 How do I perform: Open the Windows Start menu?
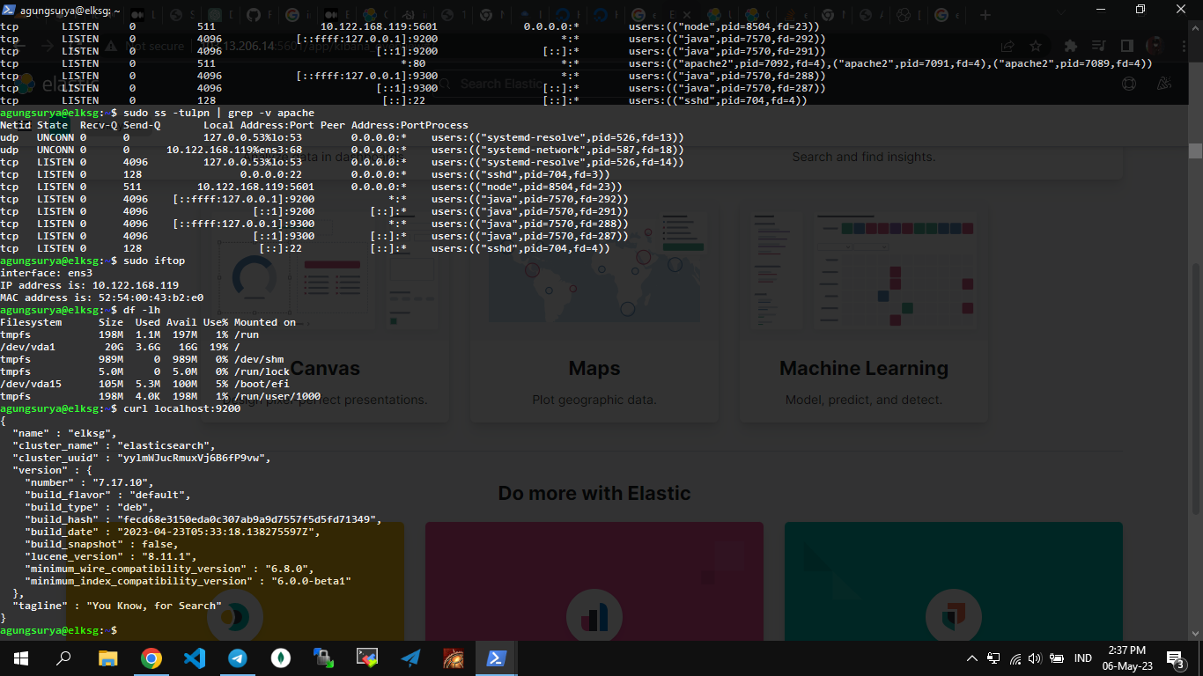pyautogui.click(x=19, y=658)
